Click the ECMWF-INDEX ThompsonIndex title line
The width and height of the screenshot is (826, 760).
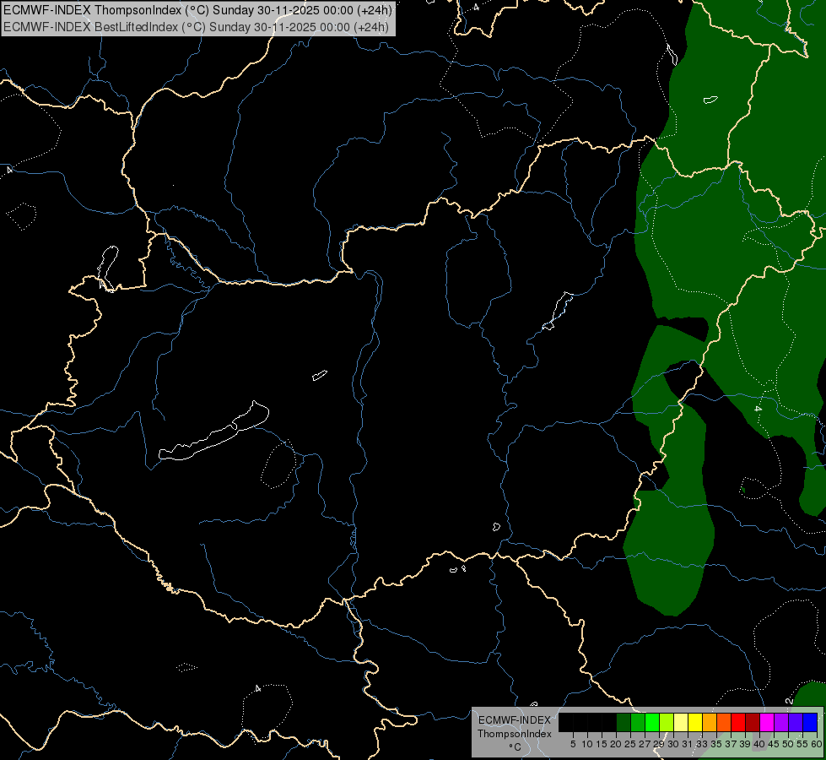(x=197, y=10)
